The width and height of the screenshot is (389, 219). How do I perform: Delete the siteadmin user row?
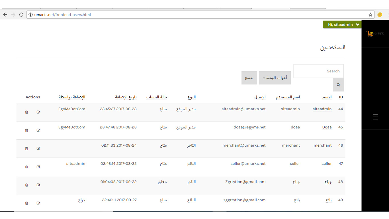tap(26, 112)
